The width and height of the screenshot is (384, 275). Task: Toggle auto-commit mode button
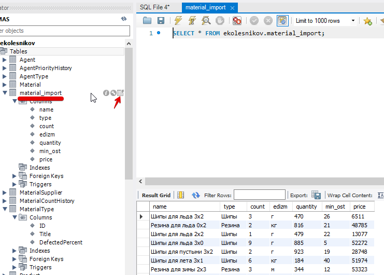(x=282, y=21)
